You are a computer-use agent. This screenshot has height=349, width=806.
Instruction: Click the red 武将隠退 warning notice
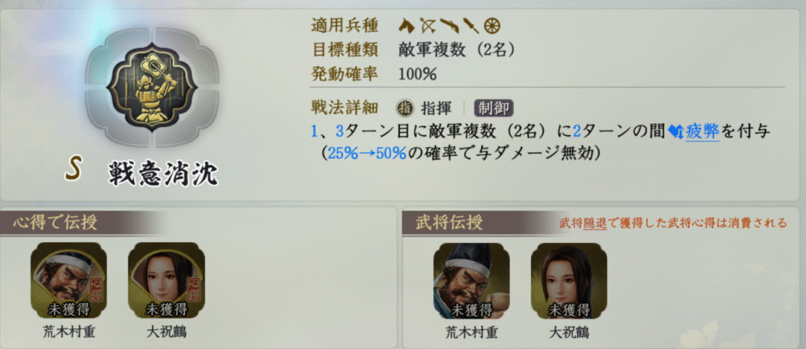[673, 222]
